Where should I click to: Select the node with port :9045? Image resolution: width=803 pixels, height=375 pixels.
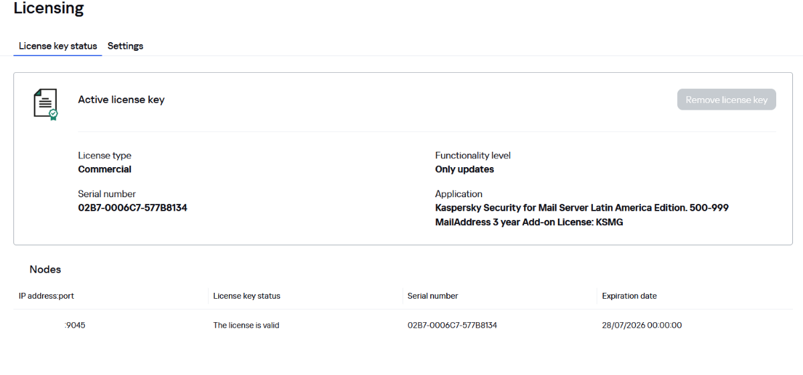pyautogui.click(x=75, y=326)
